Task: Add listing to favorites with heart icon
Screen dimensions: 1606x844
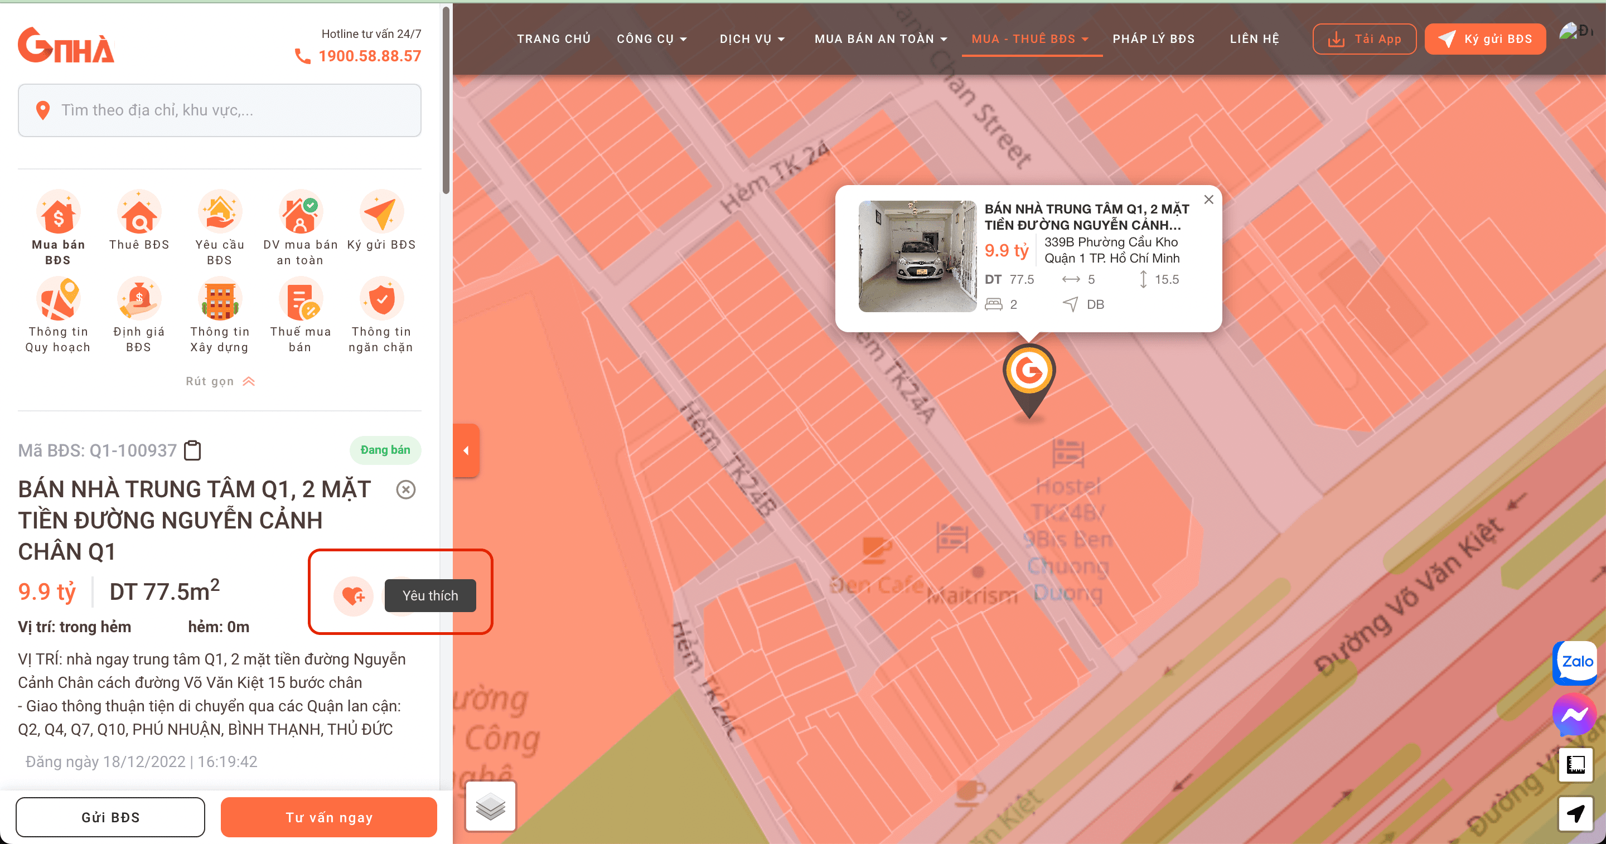Action: (354, 596)
